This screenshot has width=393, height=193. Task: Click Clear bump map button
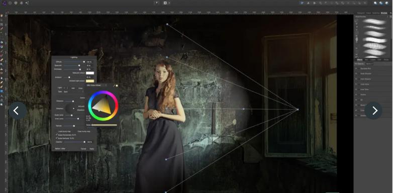tap(84, 131)
